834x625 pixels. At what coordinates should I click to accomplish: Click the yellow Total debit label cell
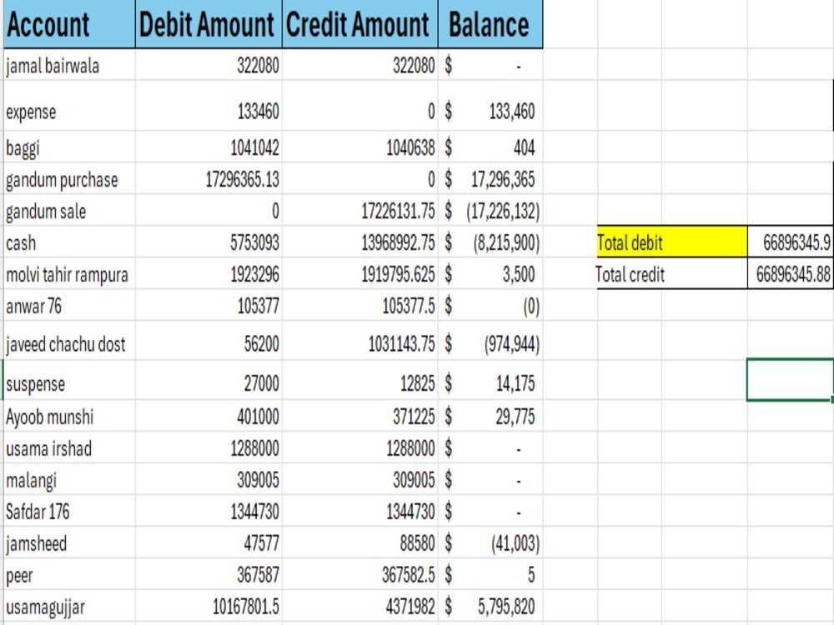[x=672, y=242]
